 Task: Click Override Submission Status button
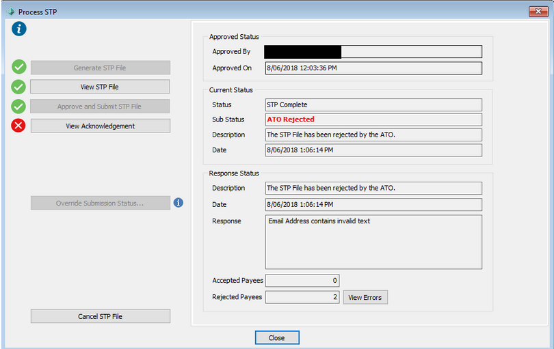(x=100, y=204)
